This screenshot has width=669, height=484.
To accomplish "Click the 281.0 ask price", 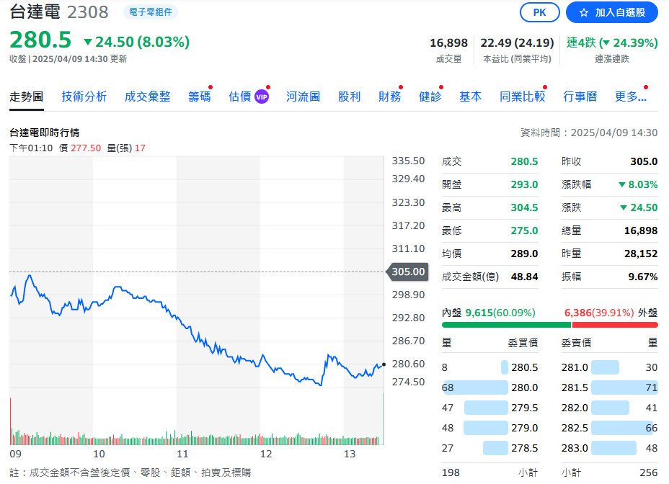I will 575,367.
